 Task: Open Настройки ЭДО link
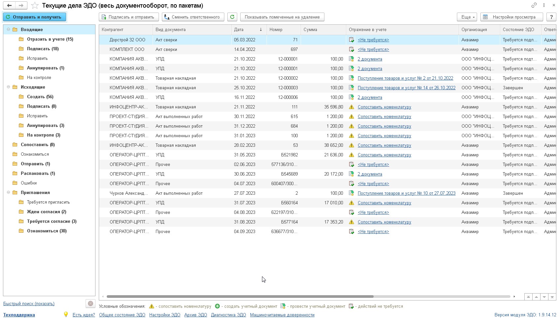[x=165, y=315]
